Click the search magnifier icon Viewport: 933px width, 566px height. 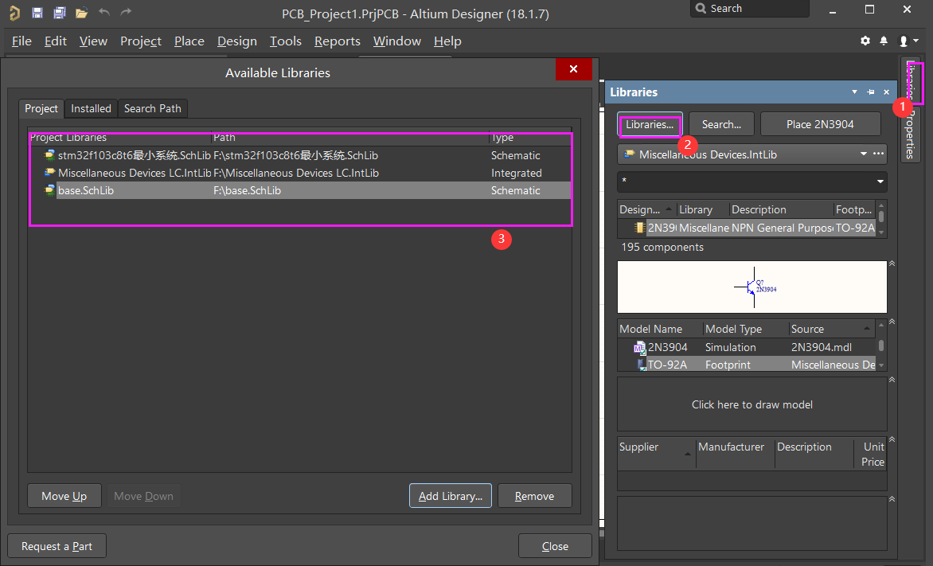[701, 8]
